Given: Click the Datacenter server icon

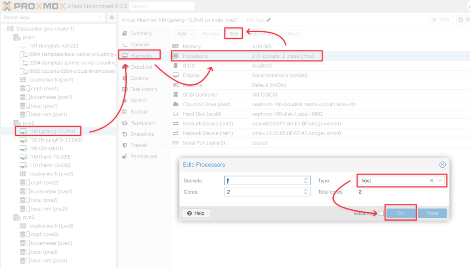Looking at the screenshot, I should tap(11, 29).
